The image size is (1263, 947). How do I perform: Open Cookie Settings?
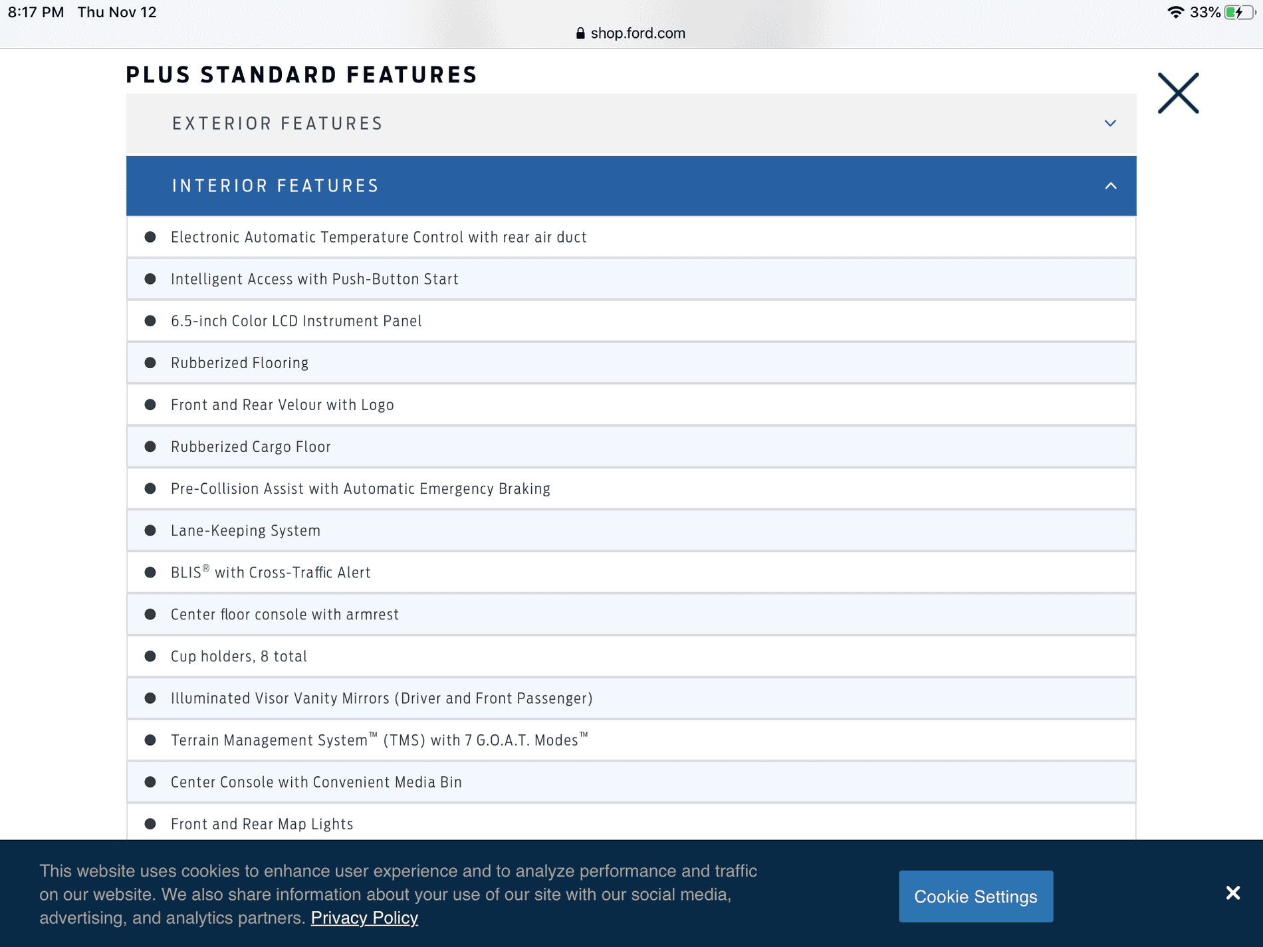coord(975,896)
